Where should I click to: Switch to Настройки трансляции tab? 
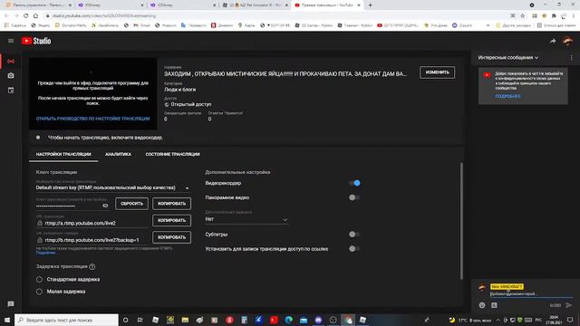(63, 155)
